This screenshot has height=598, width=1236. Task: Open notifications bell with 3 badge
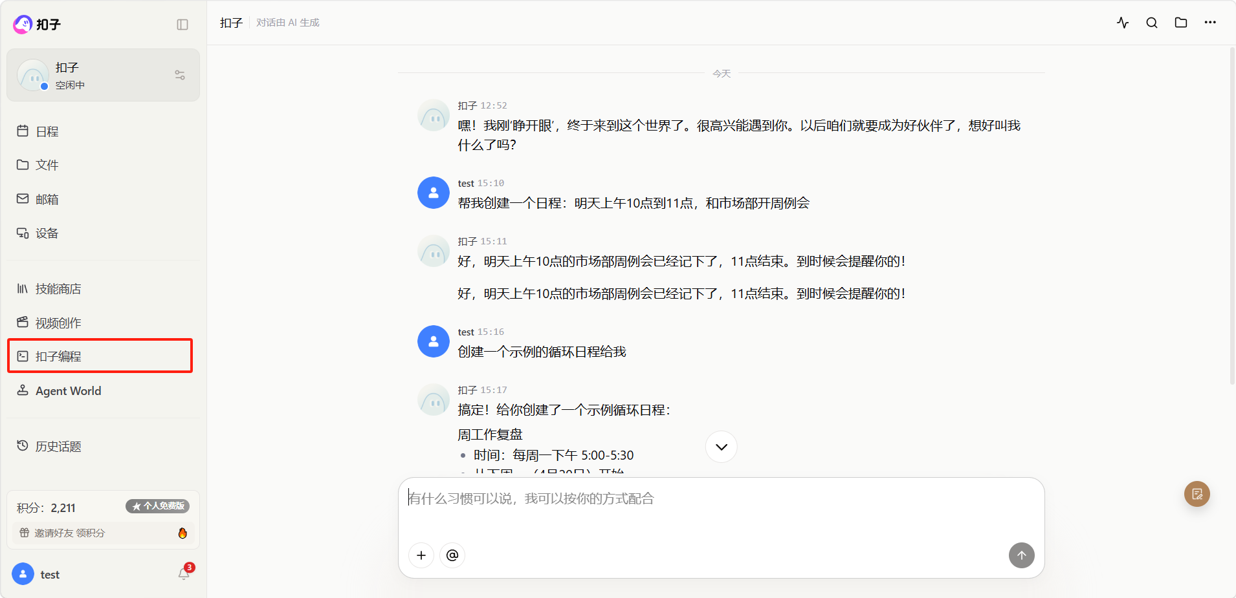184,573
